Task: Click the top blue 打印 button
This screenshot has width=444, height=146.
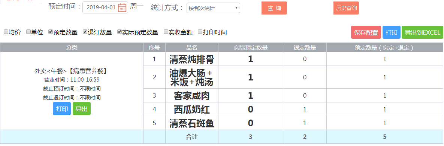Action: point(391,32)
